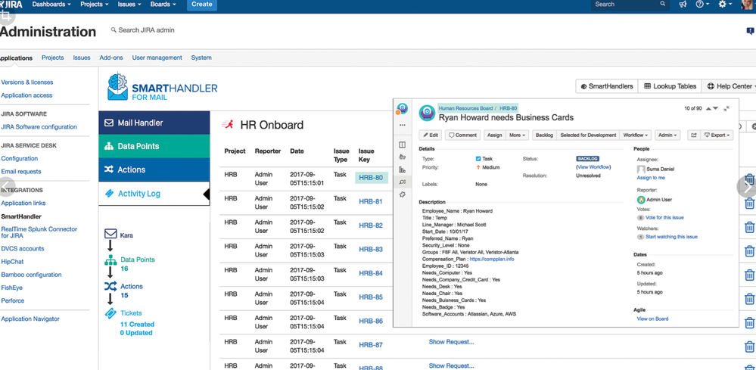
Task: Open the Projects dropdown menu
Action: pos(94,5)
